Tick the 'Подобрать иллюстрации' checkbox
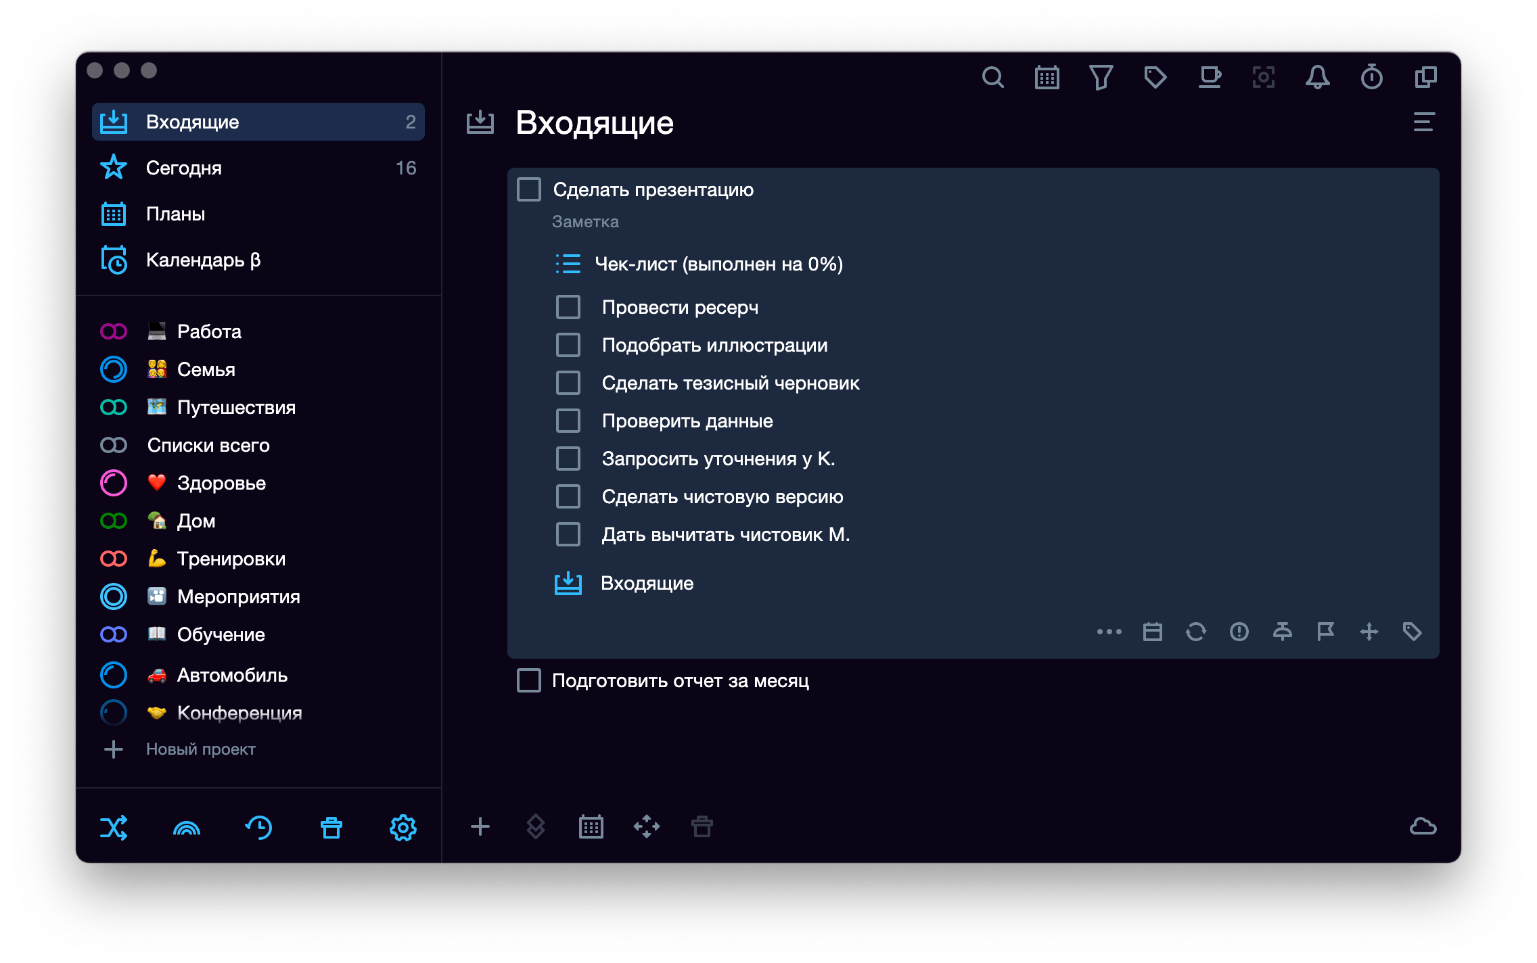1537x963 pixels. point(568,345)
